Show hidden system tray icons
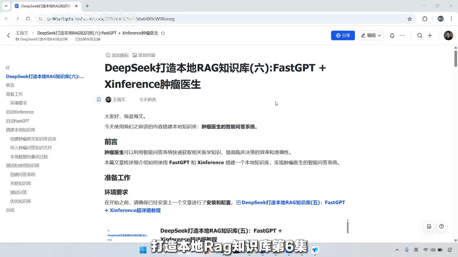This screenshot has height=257, width=458. (397, 250)
